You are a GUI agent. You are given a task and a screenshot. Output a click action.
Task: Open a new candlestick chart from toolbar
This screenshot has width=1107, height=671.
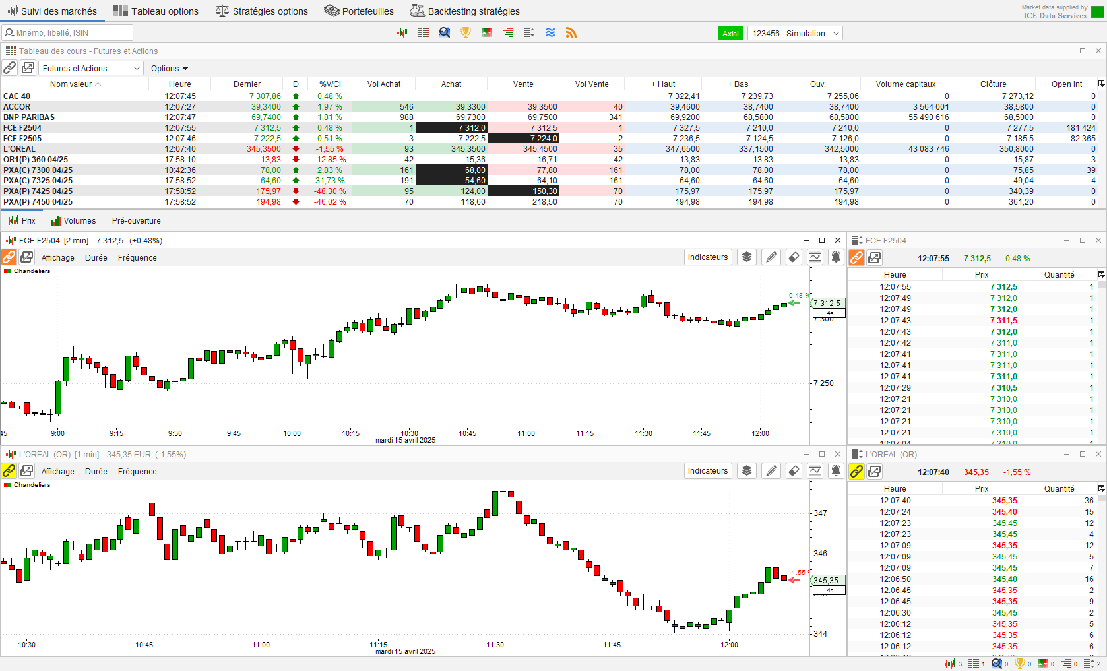pos(402,33)
